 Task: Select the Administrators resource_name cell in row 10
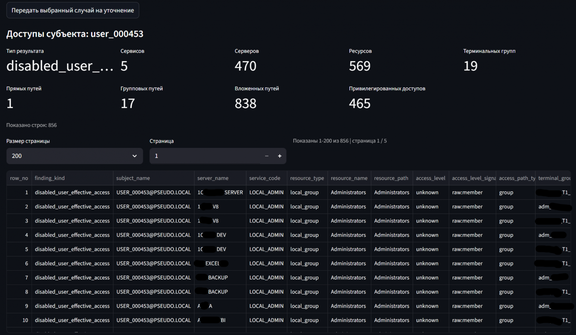tap(349, 320)
